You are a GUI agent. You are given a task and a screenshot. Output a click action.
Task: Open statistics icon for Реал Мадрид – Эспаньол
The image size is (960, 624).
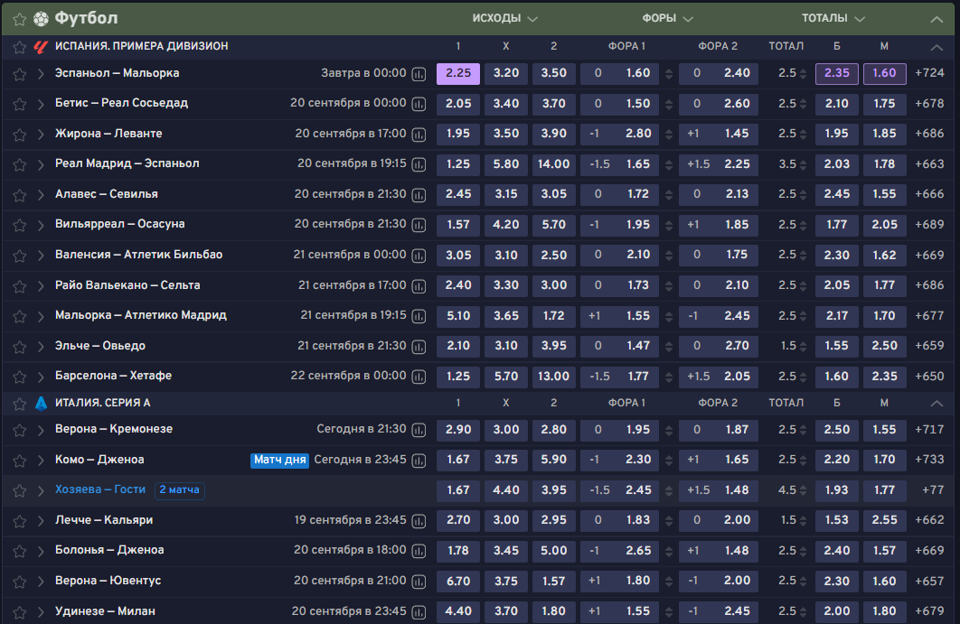pos(419,165)
